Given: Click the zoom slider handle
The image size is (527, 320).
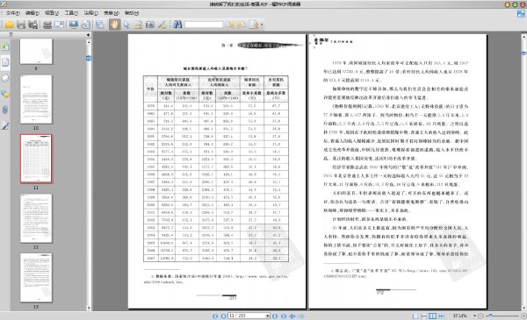Looking at the screenshot, I should pyautogui.click(x=491, y=316).
